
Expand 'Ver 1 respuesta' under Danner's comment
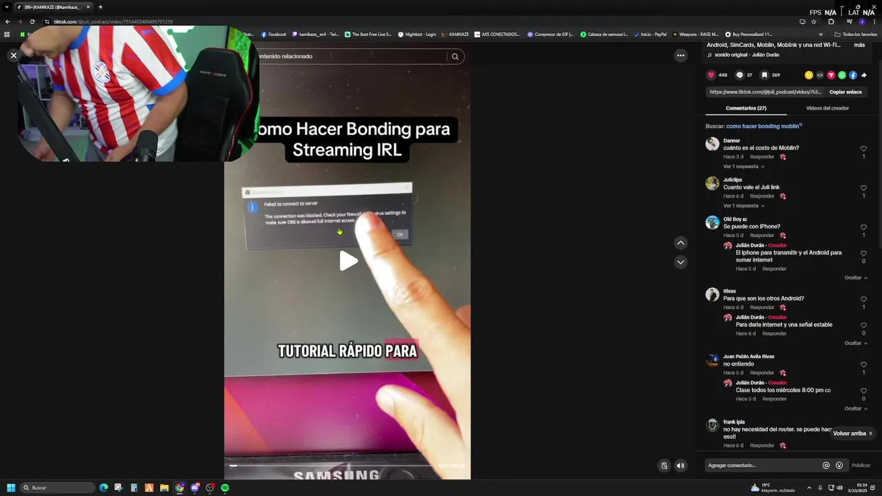click(x=743, y=167)
